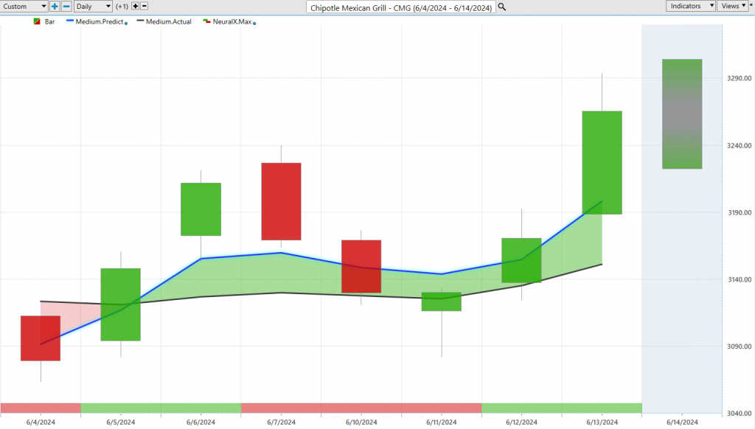Toggle the Bar legend item
The height and width of the screenshot is (429, 755).
pos(49,22)
